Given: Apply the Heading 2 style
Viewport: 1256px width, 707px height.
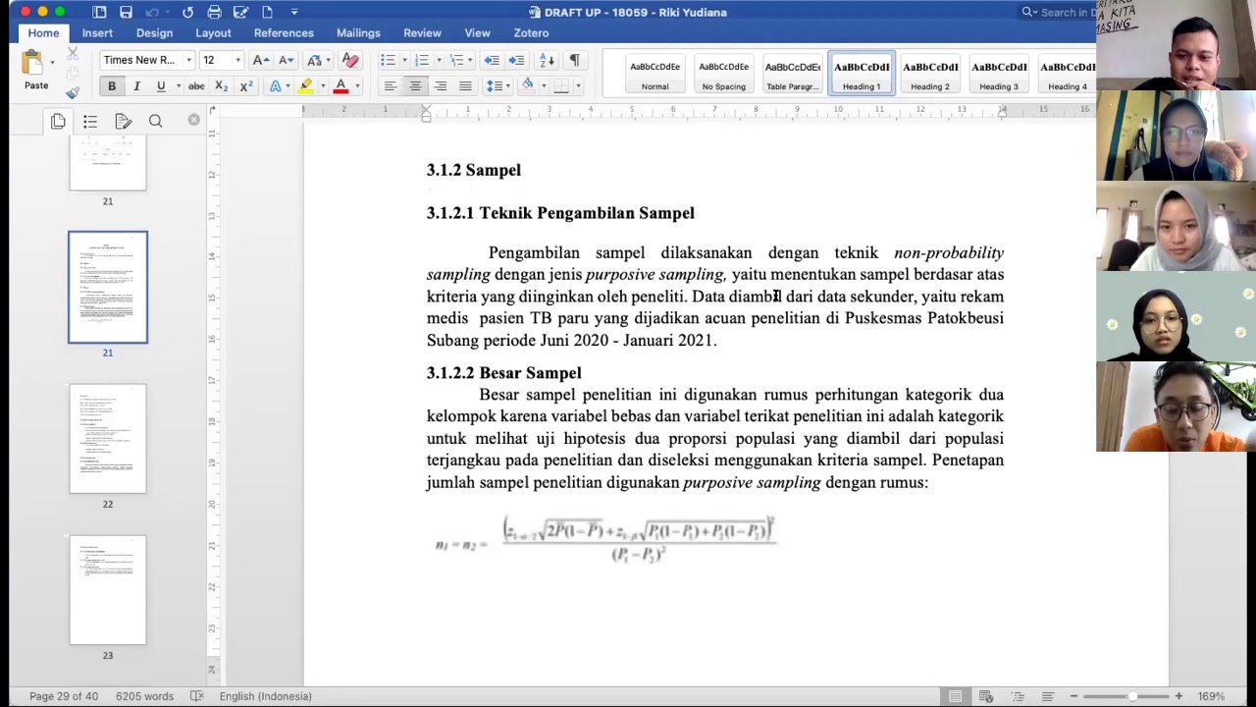Looking at the screenshot, I should point(930,74).
